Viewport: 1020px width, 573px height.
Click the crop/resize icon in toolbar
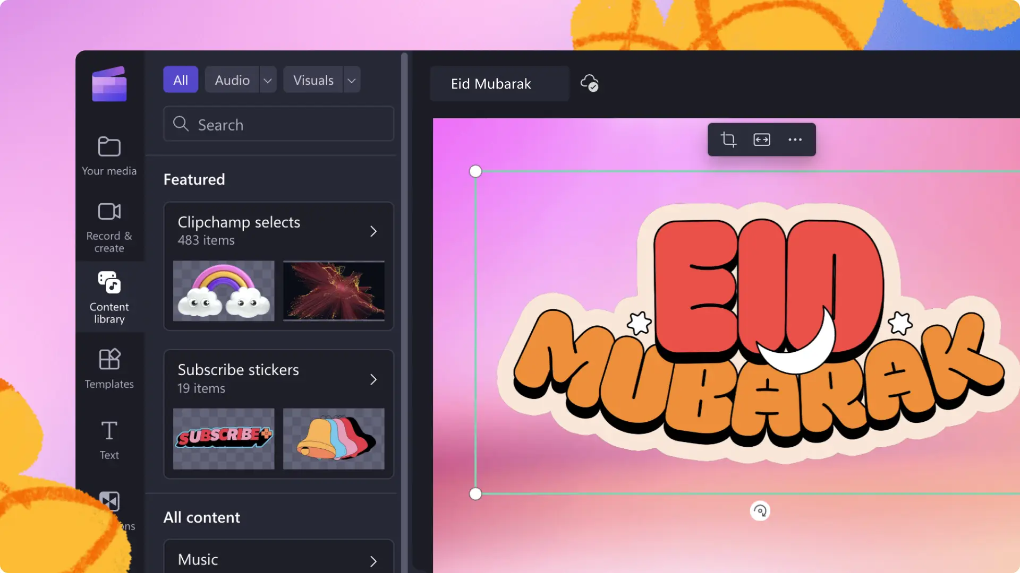728,139
